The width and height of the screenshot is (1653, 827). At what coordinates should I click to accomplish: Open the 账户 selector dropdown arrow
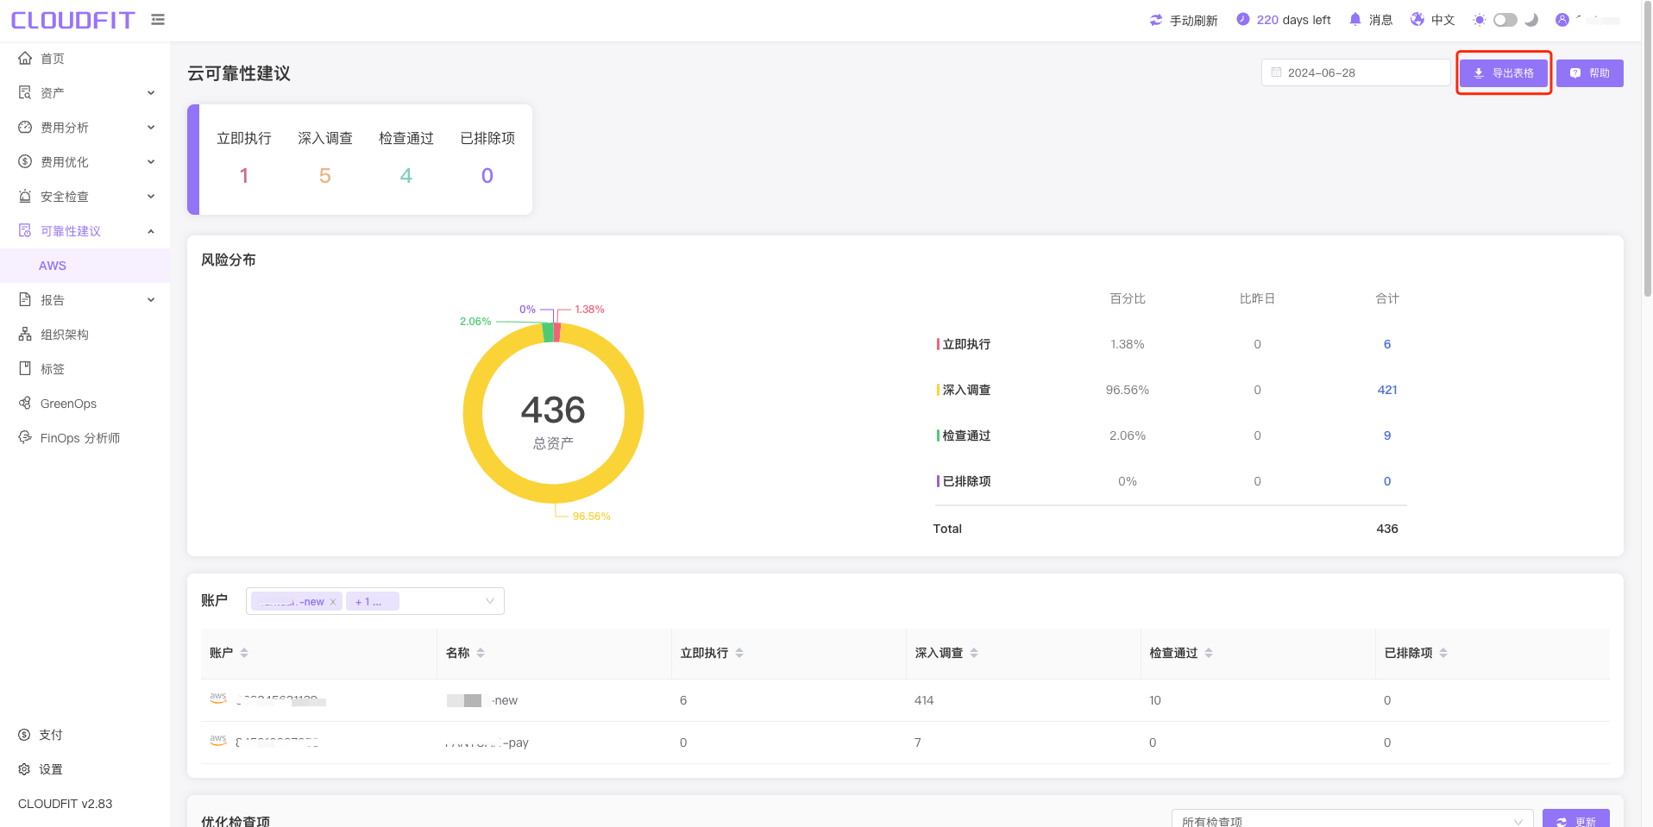click(x=490, y=601)
